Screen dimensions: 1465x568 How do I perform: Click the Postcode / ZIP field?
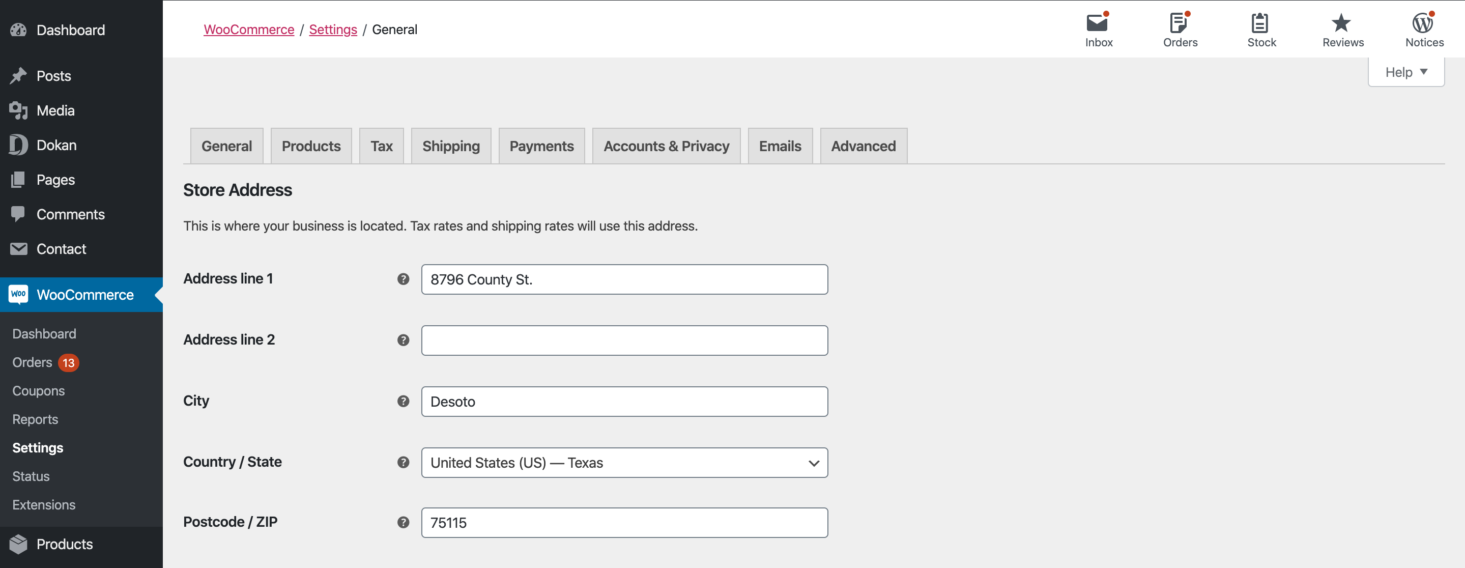(624, 523)
